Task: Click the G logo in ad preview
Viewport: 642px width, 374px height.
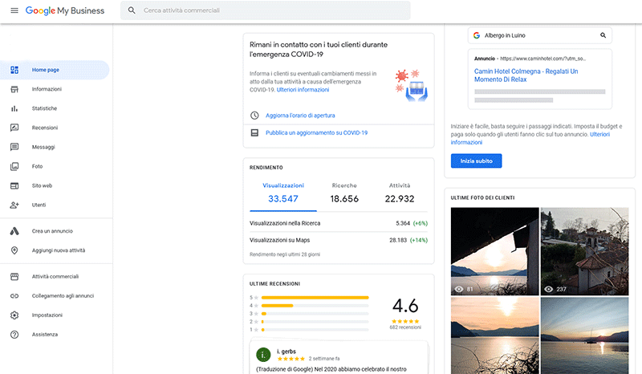Action: [477, 35]
